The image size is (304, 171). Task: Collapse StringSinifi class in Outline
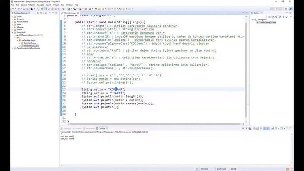(253, 20)
